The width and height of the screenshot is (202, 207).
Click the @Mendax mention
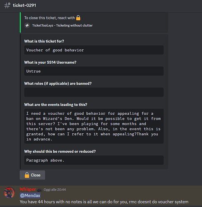coord(30,195)
